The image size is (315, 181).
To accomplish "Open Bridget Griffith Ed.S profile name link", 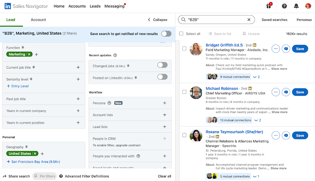I will point(224,45).
